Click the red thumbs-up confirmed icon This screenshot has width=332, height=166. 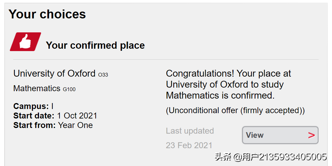pyautogui.click(x=25, y=42)
